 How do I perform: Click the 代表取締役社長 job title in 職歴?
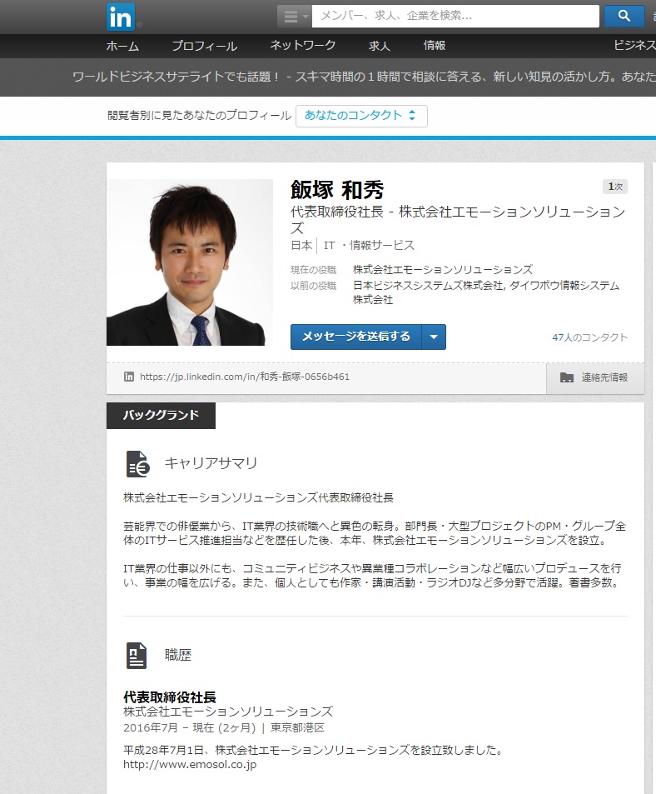click(x=170, y=697)
